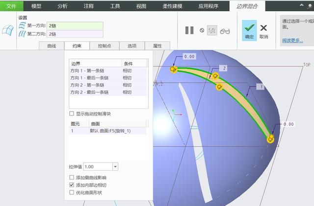Open the 拉伸值 dropdown arrow
Image resolution: width=314 pixels, height=206 pixels.
click(x=115, y=167)
